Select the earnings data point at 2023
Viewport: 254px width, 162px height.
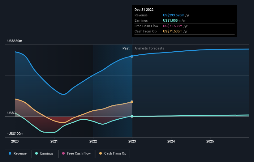click(132, 116)
